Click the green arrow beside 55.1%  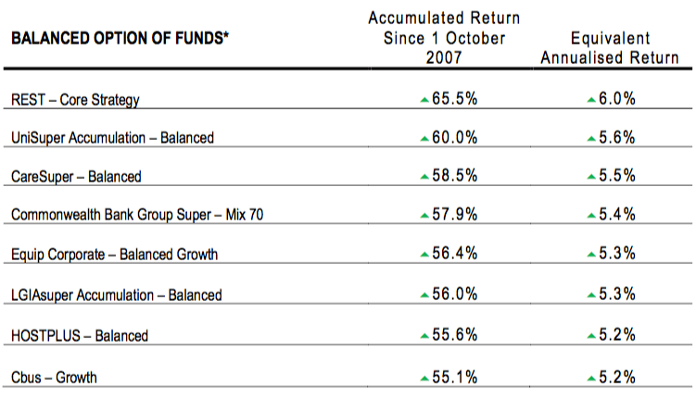(423, 377)
